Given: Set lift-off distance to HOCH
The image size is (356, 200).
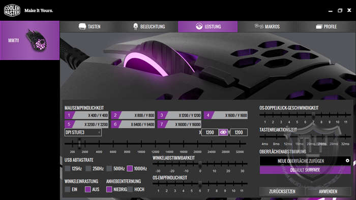Looking at the screenshot, I should (x=130, y=189).
